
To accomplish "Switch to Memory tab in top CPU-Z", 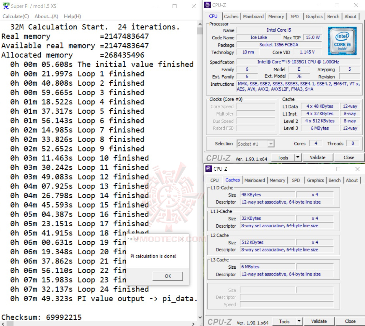I will 276,17.
